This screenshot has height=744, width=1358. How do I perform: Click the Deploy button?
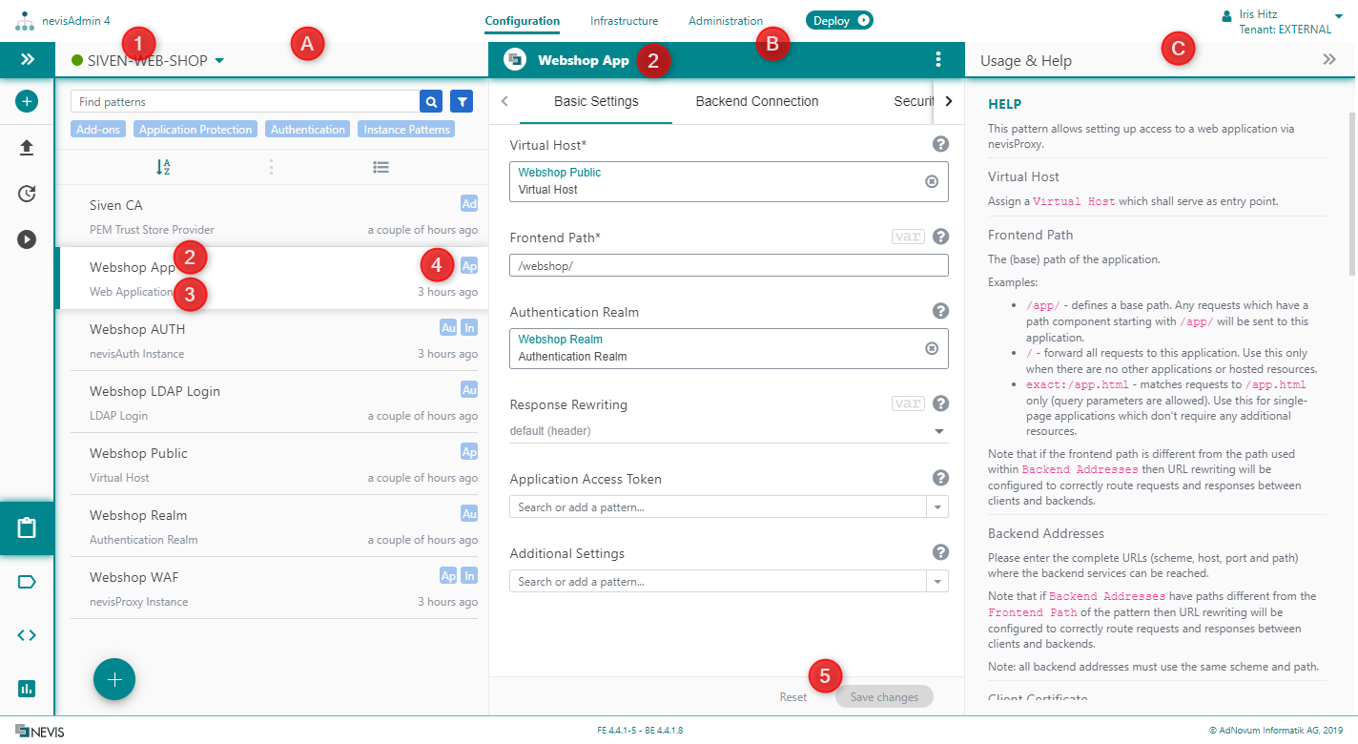[x=839, y=20]
